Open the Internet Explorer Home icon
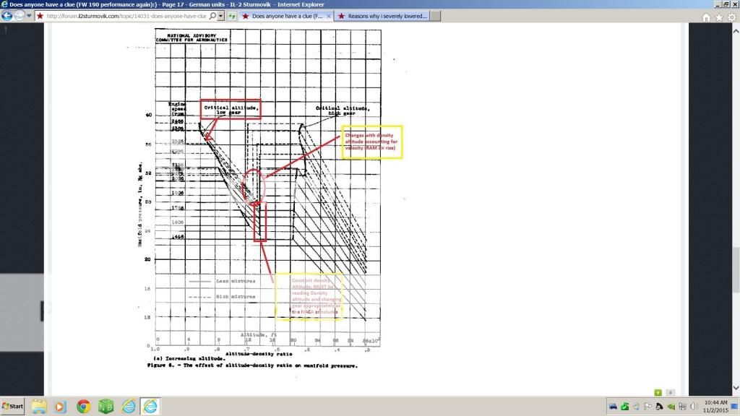This screenshot has height=416, width=740. (707, 17)
